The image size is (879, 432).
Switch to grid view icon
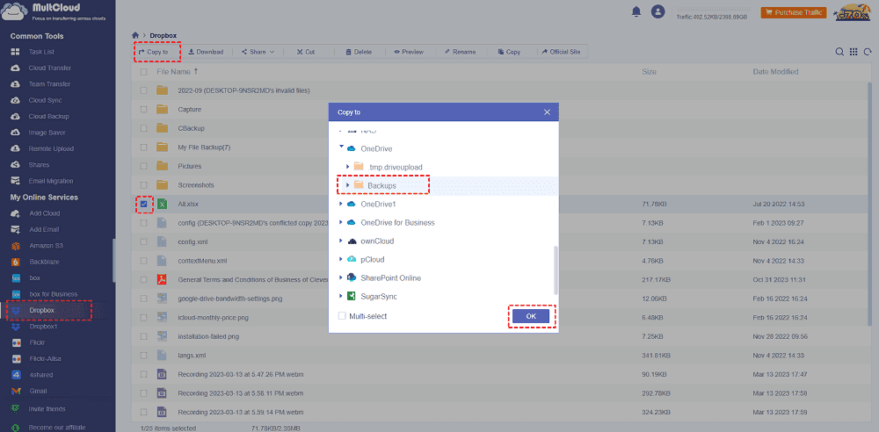854,52
